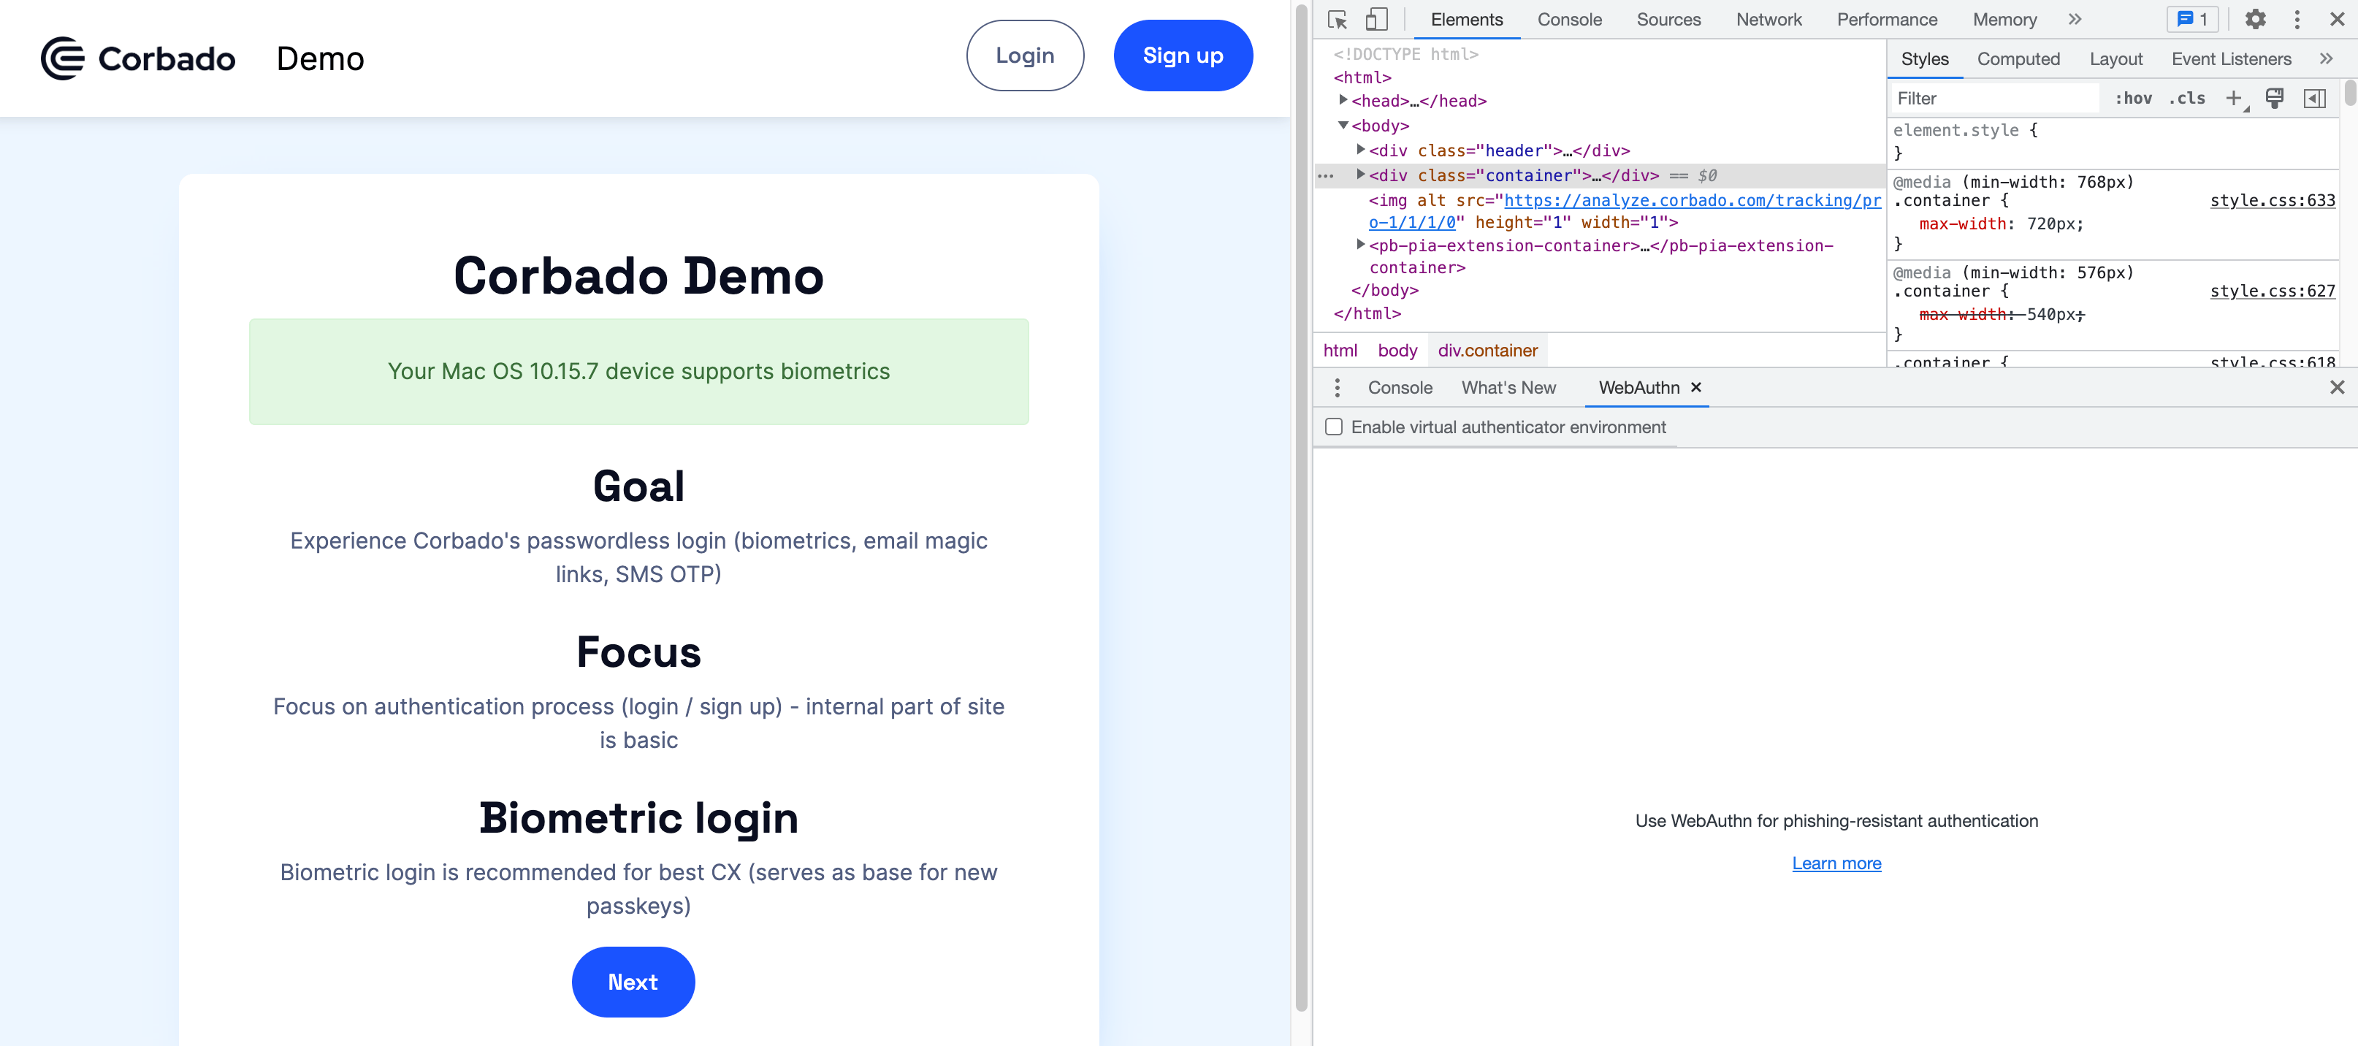This screenshot has height=1046, width=2358.
Task: Open the analyze.corbado.com tracking URL link
Action: tap(1692, 200)
